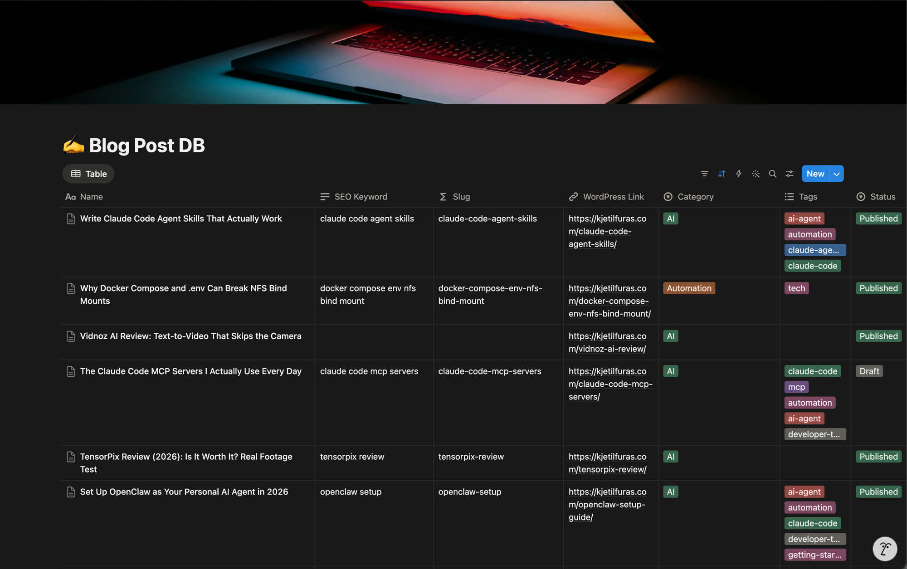
Task: Open "Why Docker Compose and .env" post title
Action: 183,295
